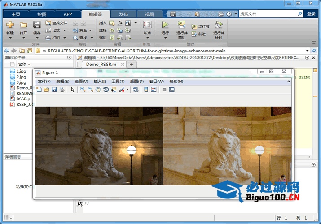Toggle the Data Cursor tool in Figure
321x224 pixels.
click(113, 90)
